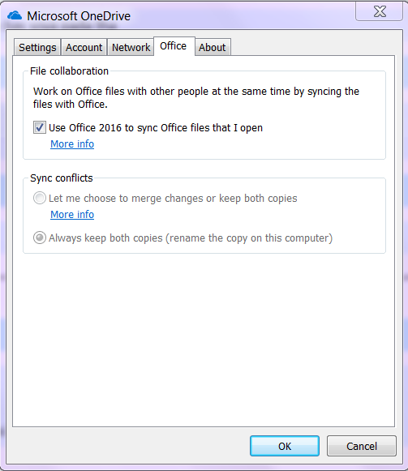Screen dimensions: 408x471
Task: Go to the Network tab
Action: pos(131,48)
